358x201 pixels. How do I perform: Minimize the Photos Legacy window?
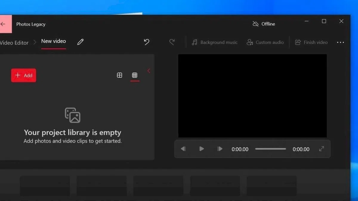307,21
